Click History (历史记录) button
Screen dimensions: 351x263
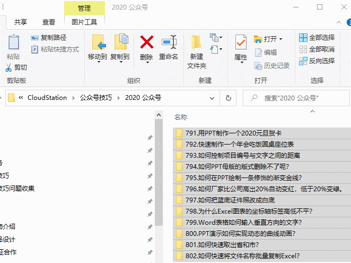click(x=272, y=65)
